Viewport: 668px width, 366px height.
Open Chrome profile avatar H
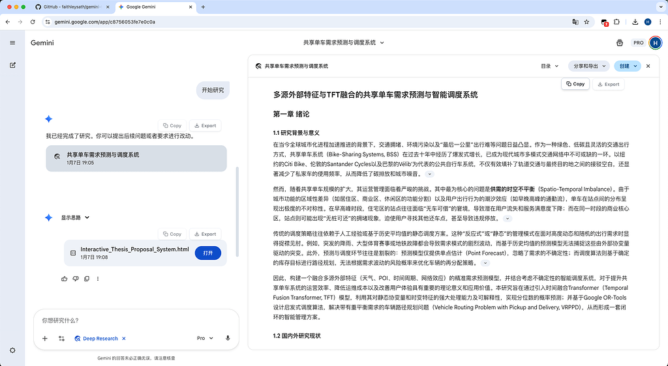pos(648,21)
